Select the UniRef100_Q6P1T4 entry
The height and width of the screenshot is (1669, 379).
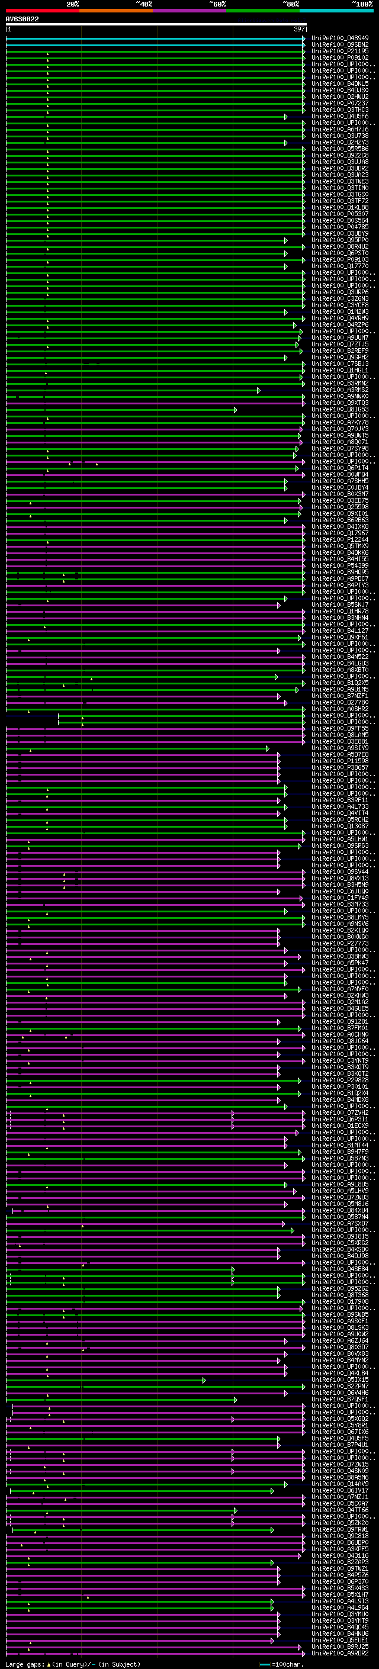coord(339,468)
